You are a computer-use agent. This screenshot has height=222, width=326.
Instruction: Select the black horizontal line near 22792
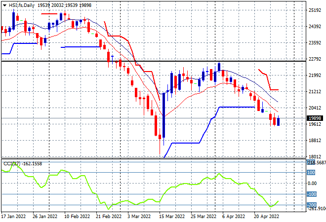(x=154, y=61)
